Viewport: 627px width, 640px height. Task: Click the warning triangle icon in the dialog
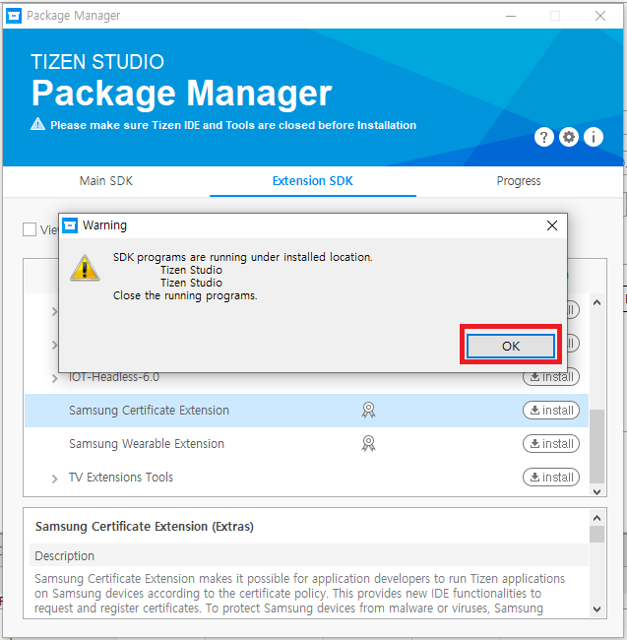click(x=85, y=268)
